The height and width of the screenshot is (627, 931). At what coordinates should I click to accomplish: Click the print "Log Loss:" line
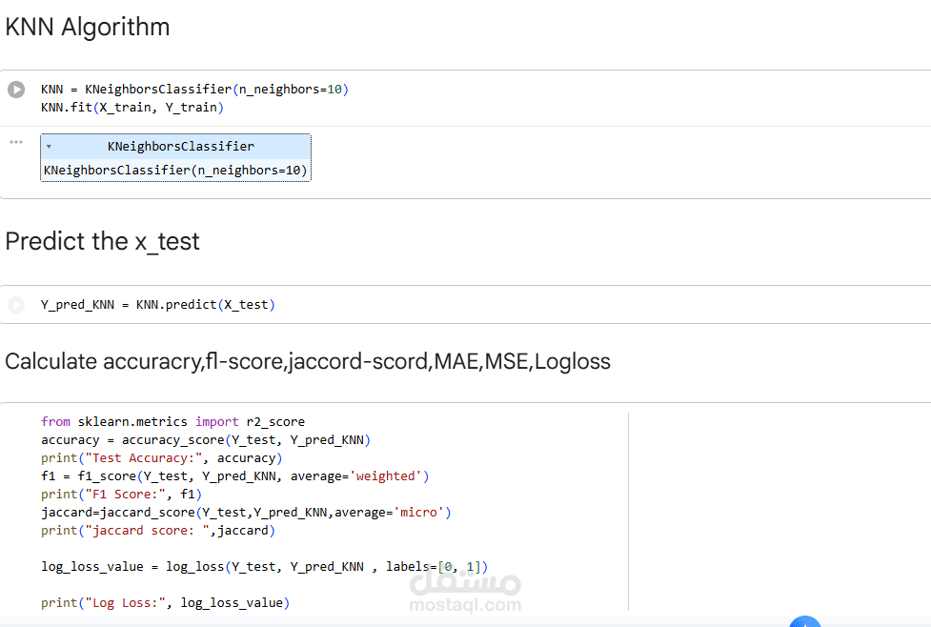coord(165,602)
